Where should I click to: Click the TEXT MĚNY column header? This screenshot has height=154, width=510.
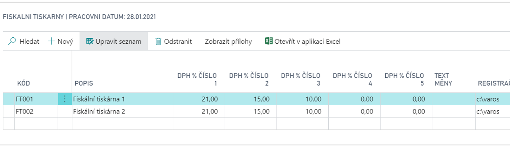[x=443, y=79]
